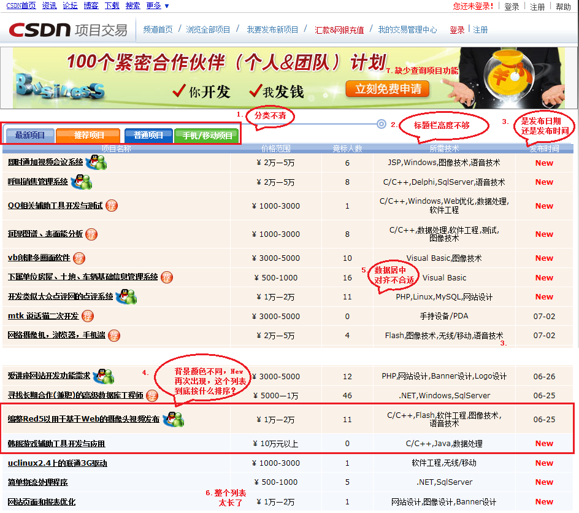579x513 pixels.
Task: Click the 荐 badge beside the 表面能分析 project
Action: [x=91, y=234]
